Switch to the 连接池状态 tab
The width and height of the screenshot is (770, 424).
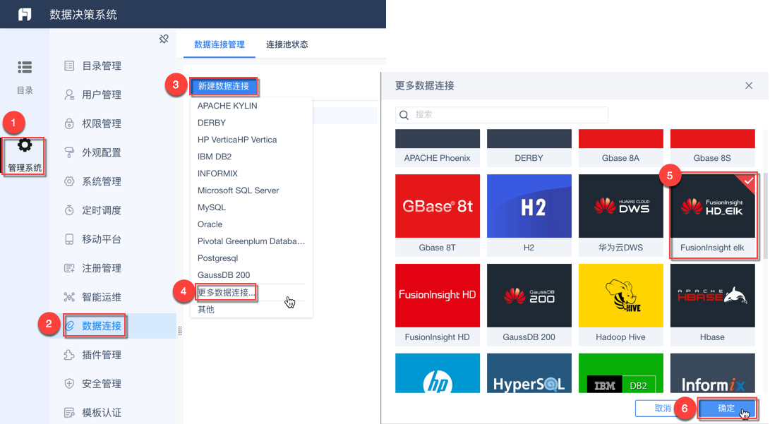(287, 44)
